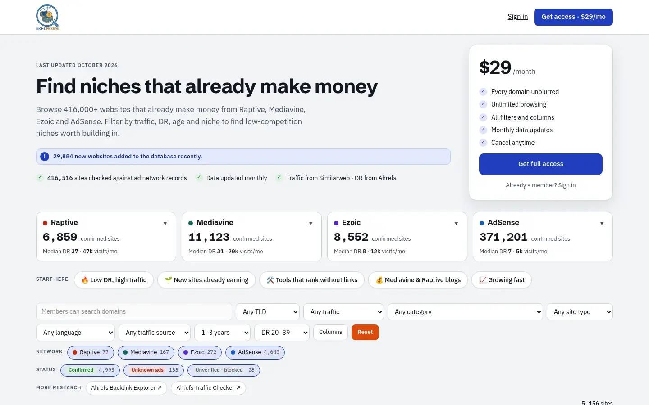Open Ahrefs Traffic Checker link

click(x=208, y=388)
